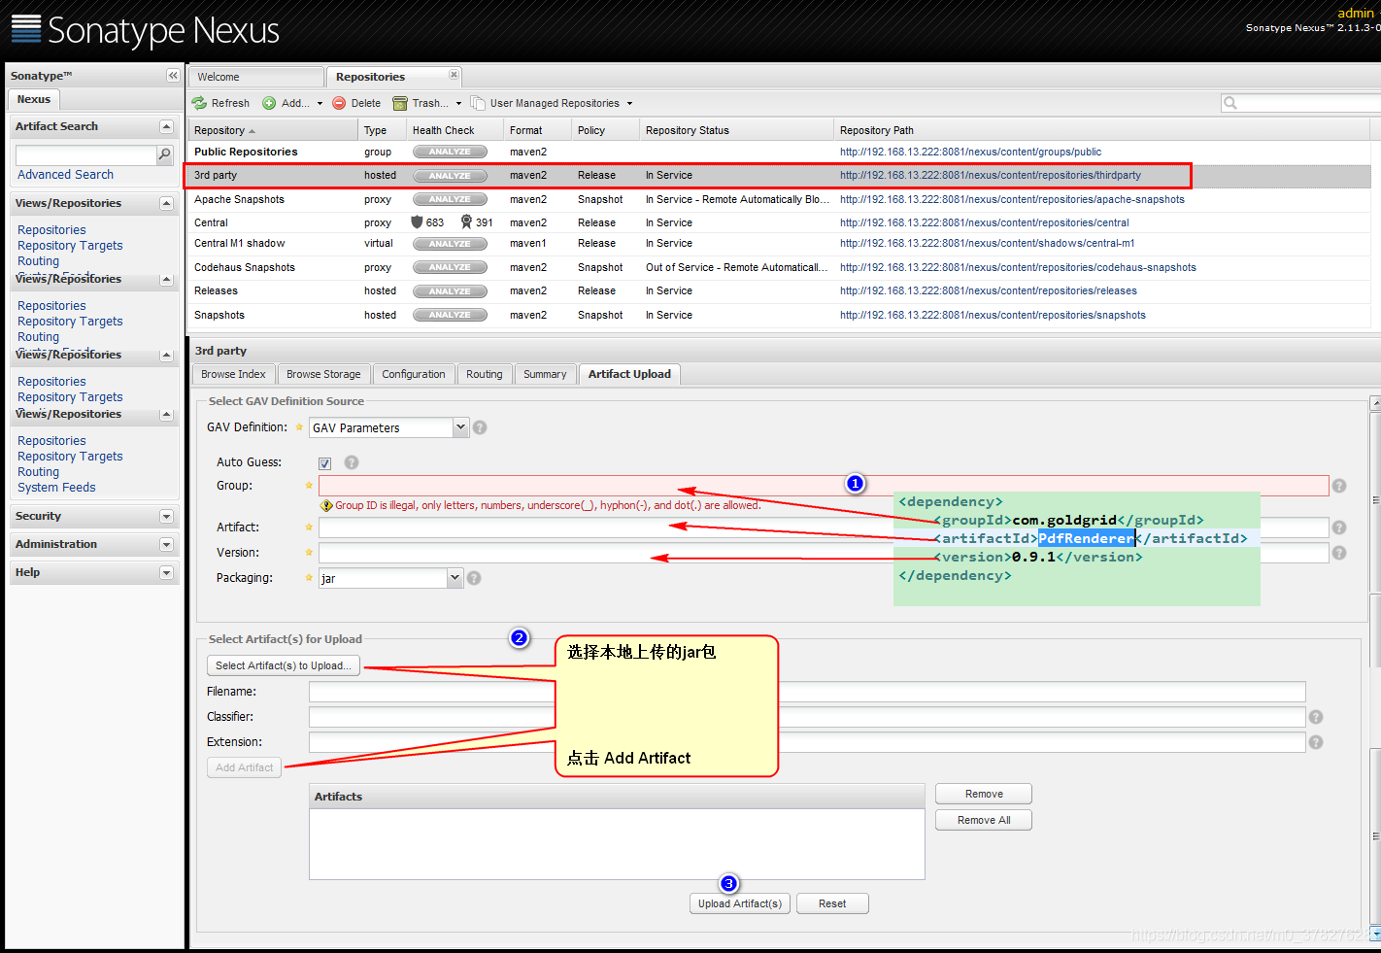
Task: Open the Configuration tab
Action: click(414, 374)
